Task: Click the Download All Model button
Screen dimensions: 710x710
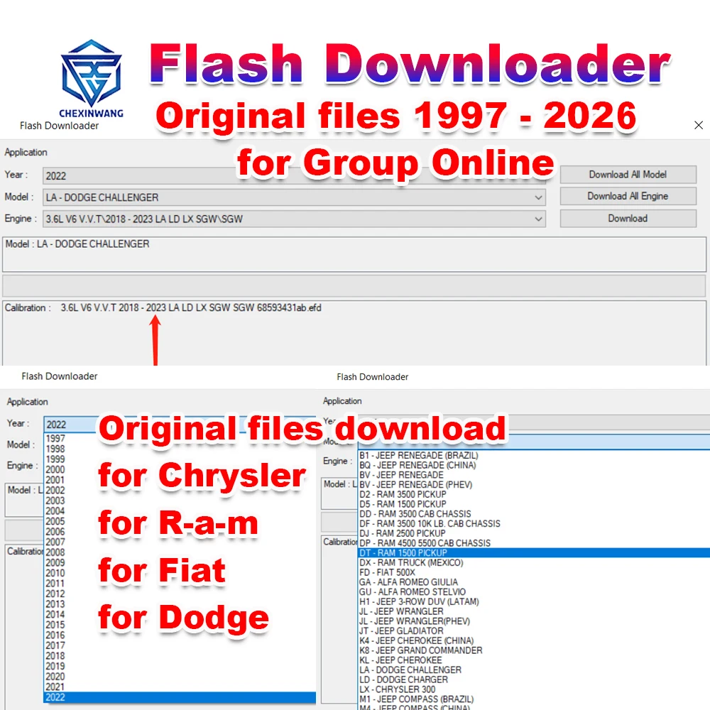Action: pos(628,175)
